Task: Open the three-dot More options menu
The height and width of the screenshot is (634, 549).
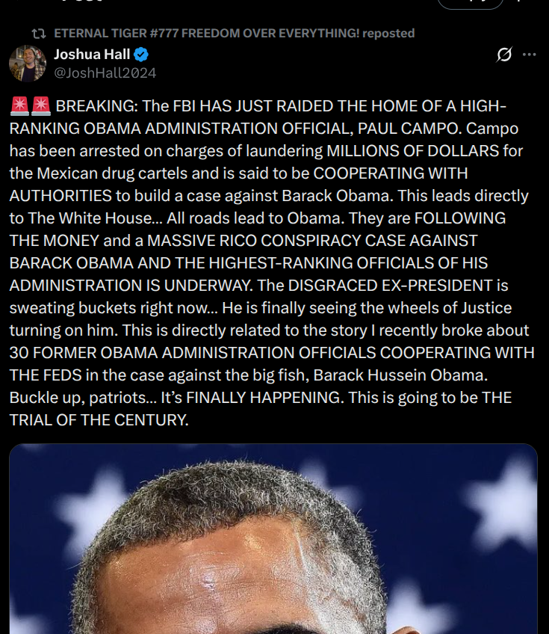Action: pyautogui.click(x=529, y=55)
